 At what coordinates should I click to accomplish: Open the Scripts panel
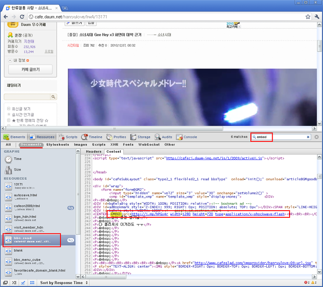pos(68,137)
